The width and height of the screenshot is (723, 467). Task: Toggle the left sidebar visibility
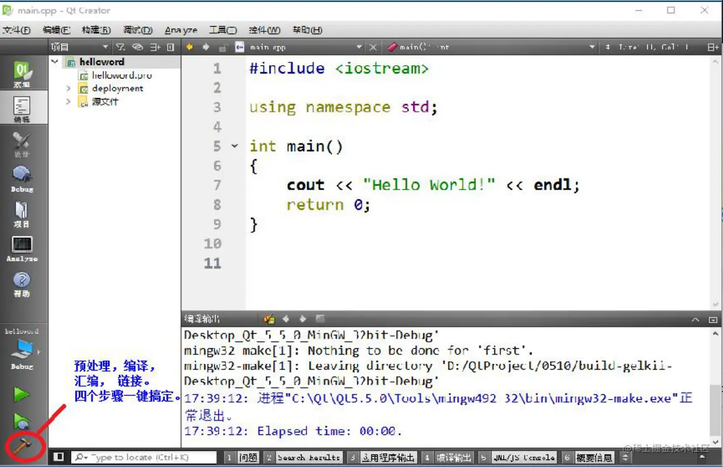(x=59, y=457)
